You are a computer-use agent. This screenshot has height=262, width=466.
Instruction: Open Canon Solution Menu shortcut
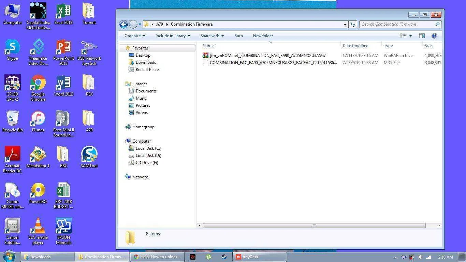[13, 231]
